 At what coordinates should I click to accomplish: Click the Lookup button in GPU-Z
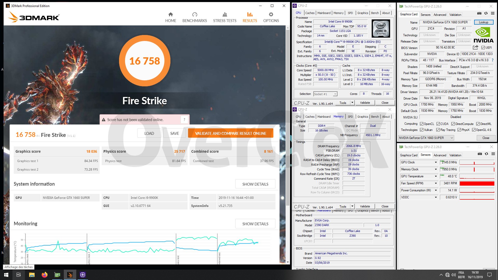(x=483, y=22)
